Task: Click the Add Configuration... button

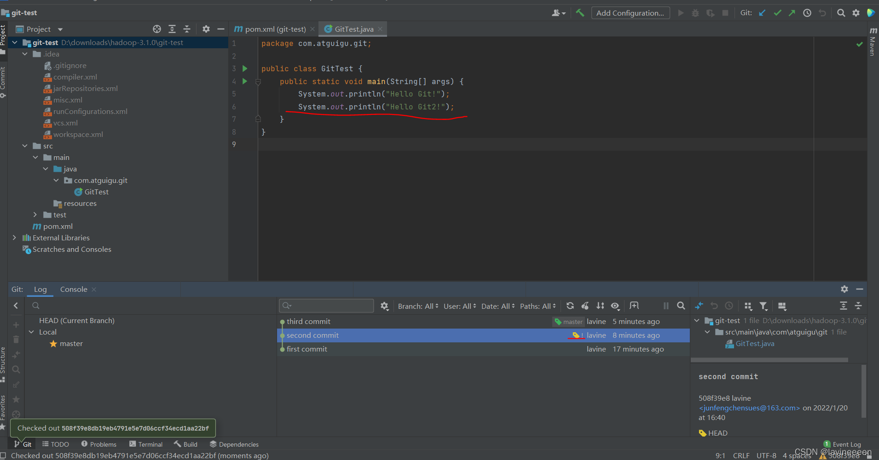Action: coord(630,13)
